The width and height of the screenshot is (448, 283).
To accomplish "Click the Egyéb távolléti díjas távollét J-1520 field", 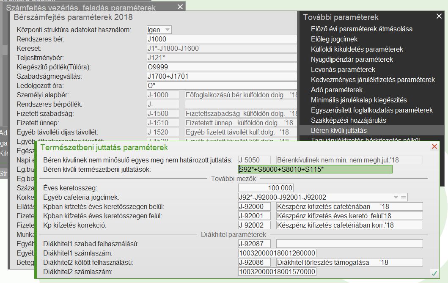I will pyautogui.click(x=163, y=132).
